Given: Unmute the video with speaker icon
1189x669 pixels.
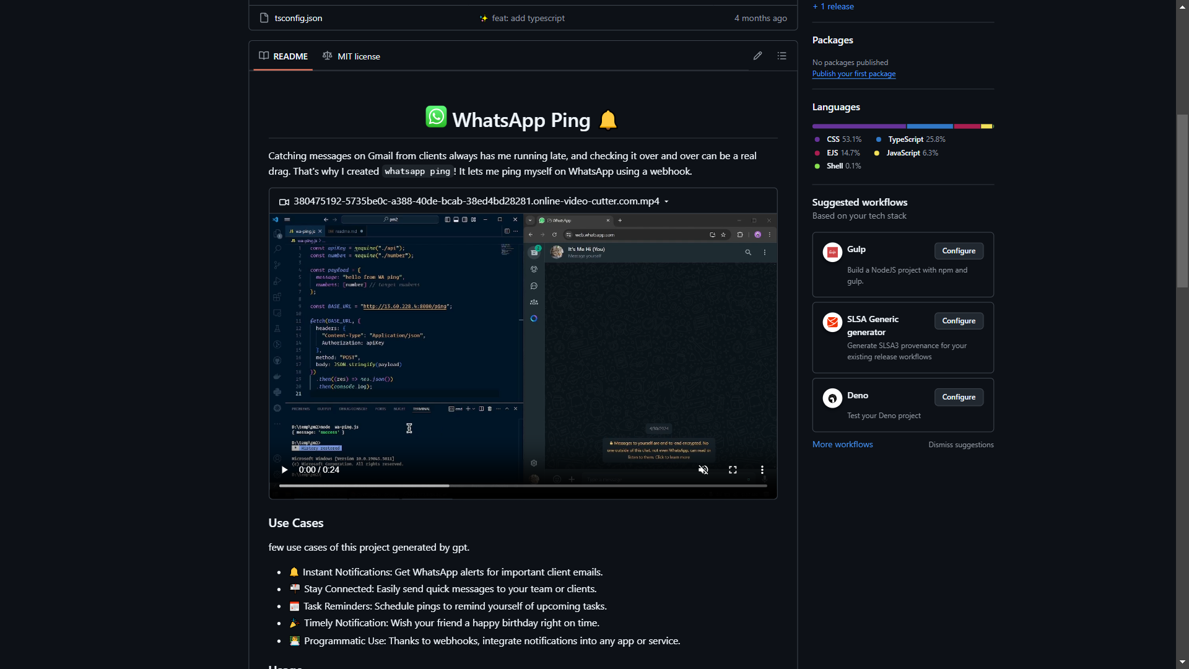Looking at the screenshot, I should pos(703,470).
